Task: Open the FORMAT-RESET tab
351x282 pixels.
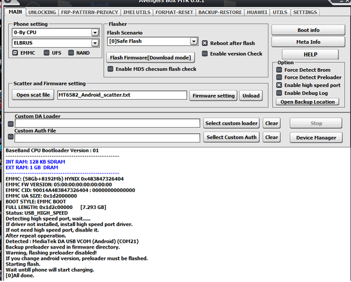Action: (174, 12)
